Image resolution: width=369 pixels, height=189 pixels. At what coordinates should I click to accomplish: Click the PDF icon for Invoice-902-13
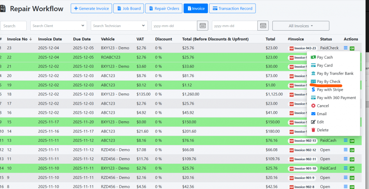pyautogui.click(x=292, y=141)
